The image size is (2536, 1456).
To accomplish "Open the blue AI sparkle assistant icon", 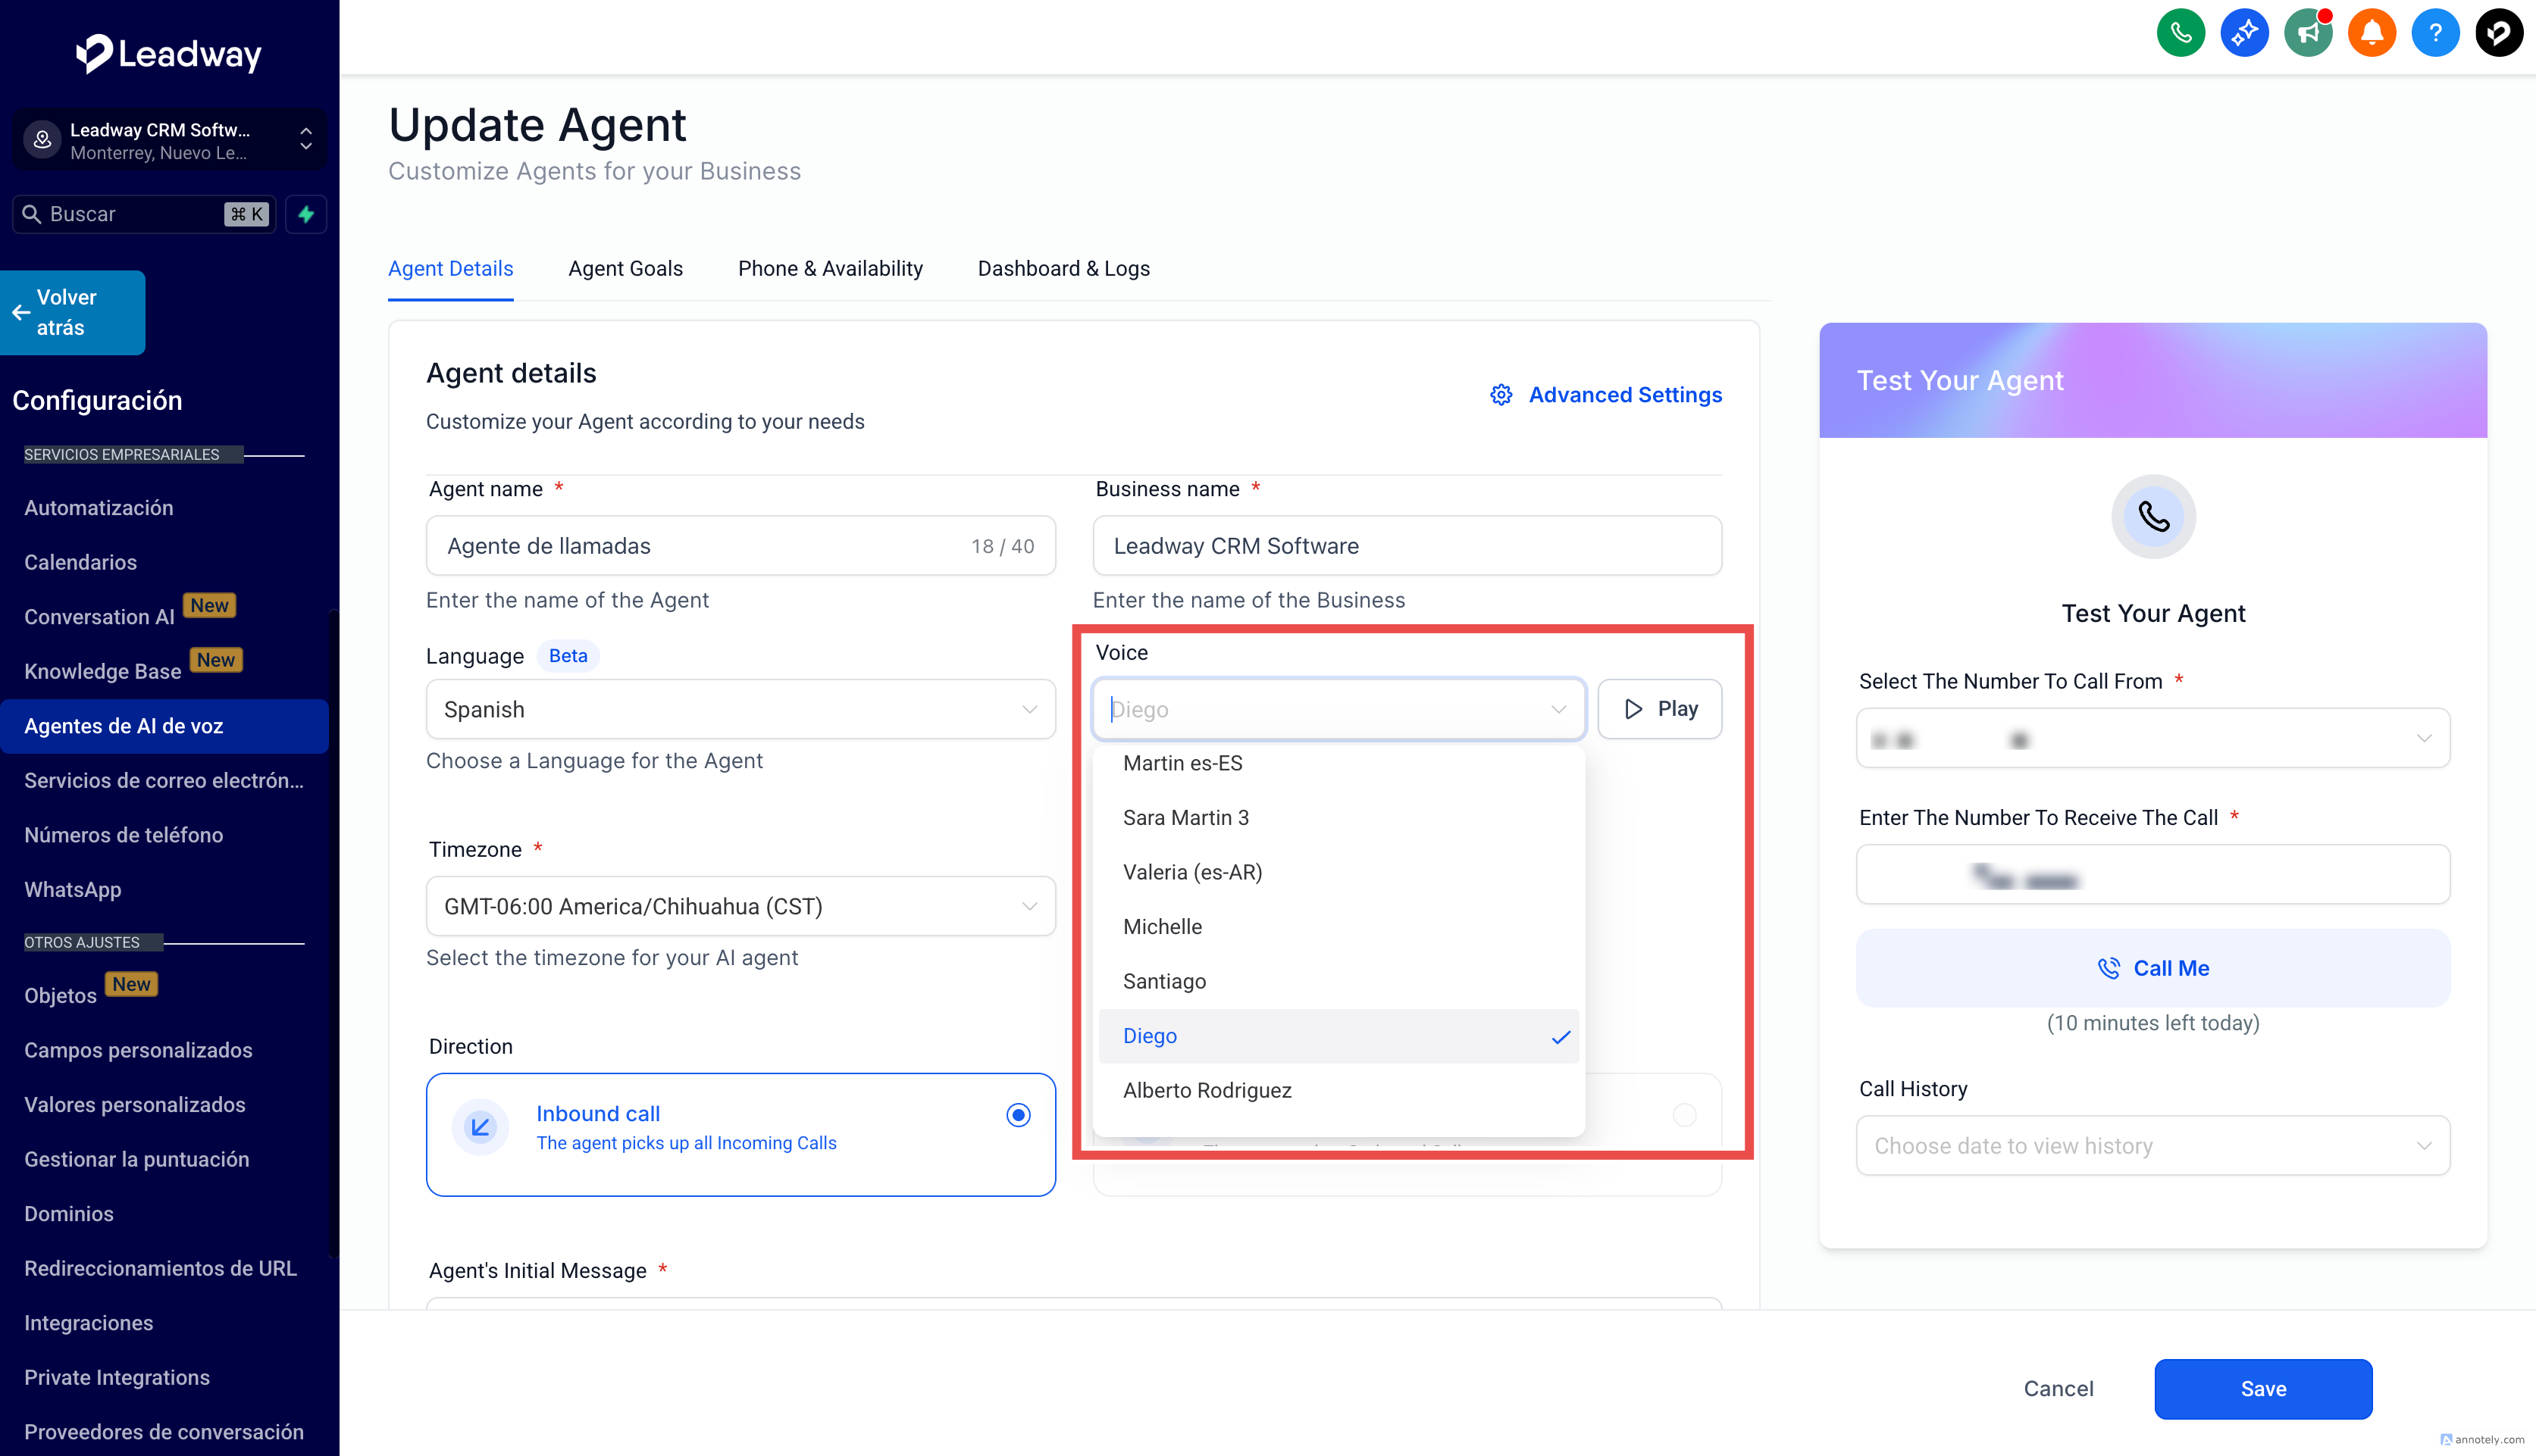I will (2244, 33).
